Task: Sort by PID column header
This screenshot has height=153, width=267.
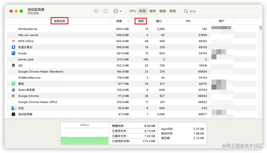Action: click(x=188, y=21)
